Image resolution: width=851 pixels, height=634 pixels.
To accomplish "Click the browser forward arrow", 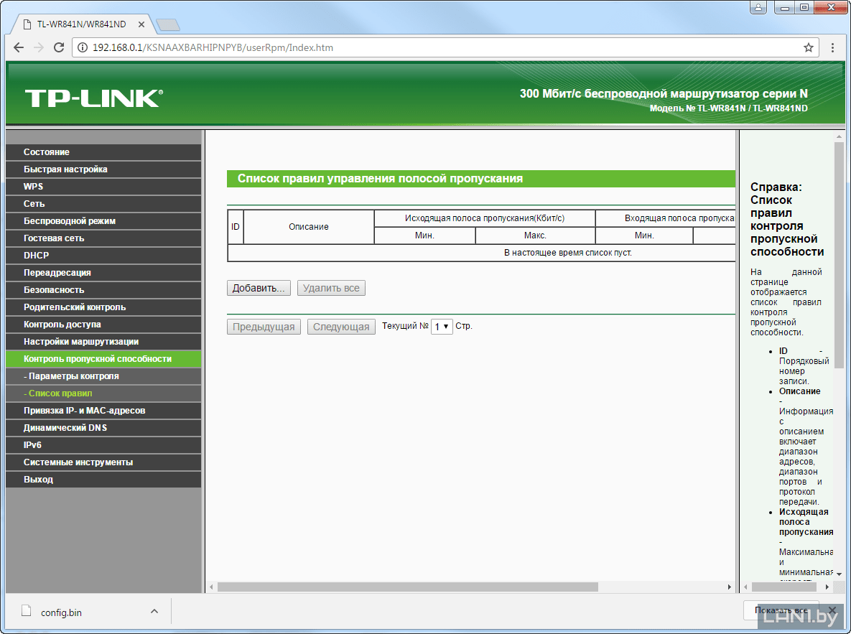I will (x=39, y=47).
